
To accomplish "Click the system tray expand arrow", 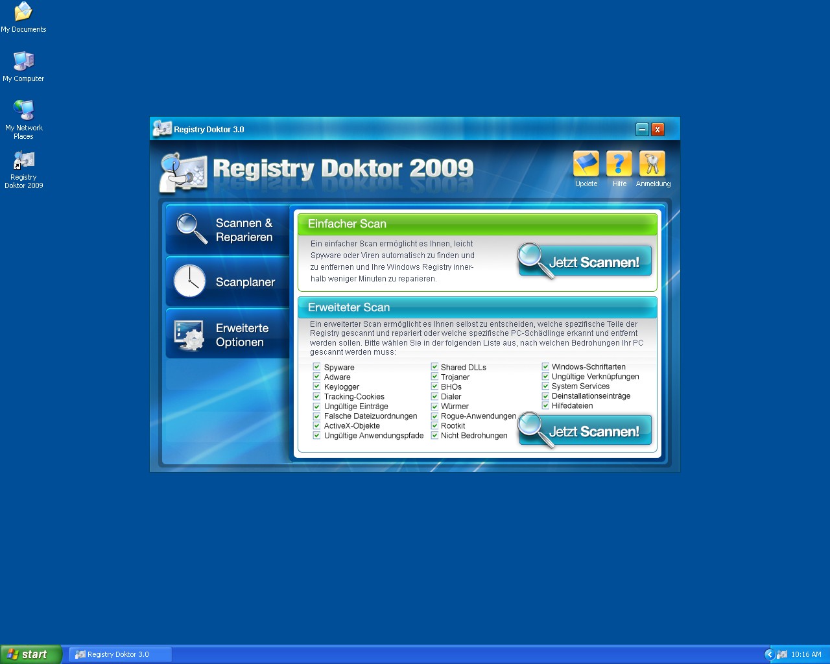I will tap(770, 654).
